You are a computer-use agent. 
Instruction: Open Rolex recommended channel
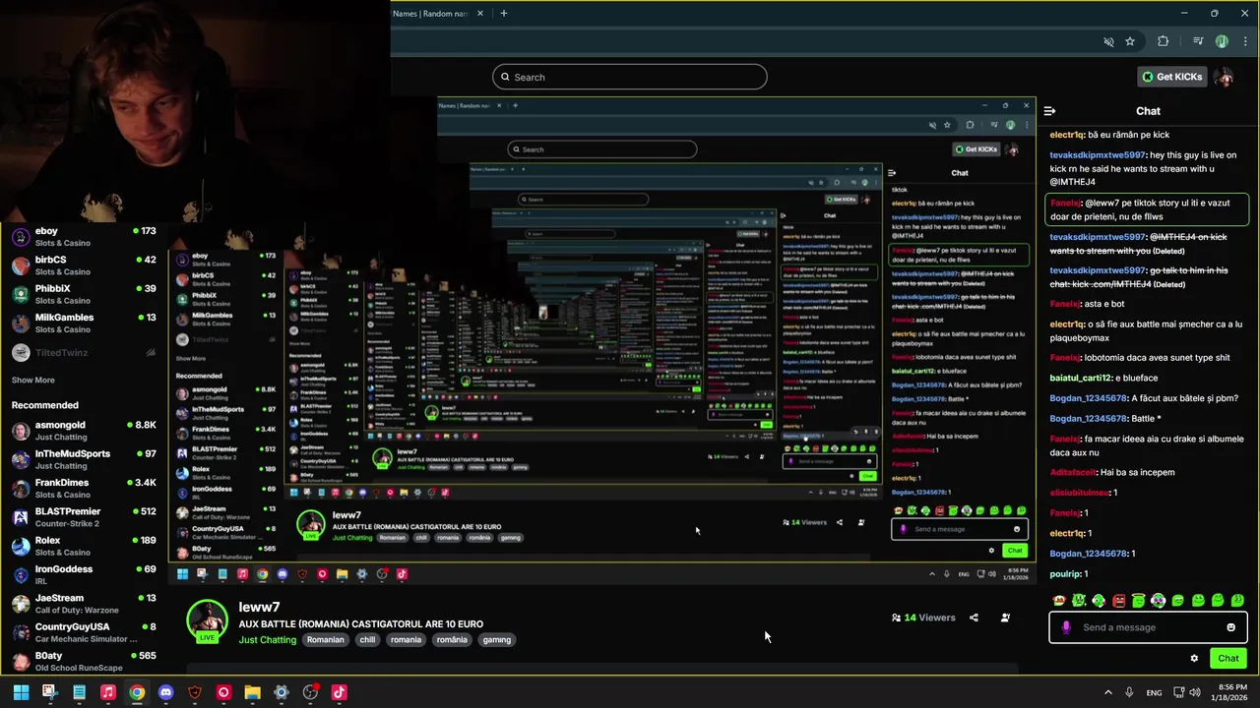(x=85, y=546)
